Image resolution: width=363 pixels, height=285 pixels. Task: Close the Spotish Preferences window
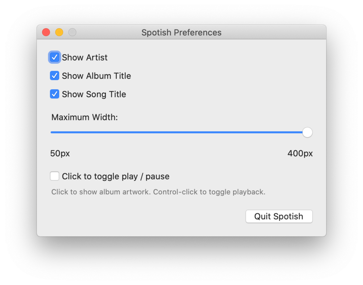point(46,32)
